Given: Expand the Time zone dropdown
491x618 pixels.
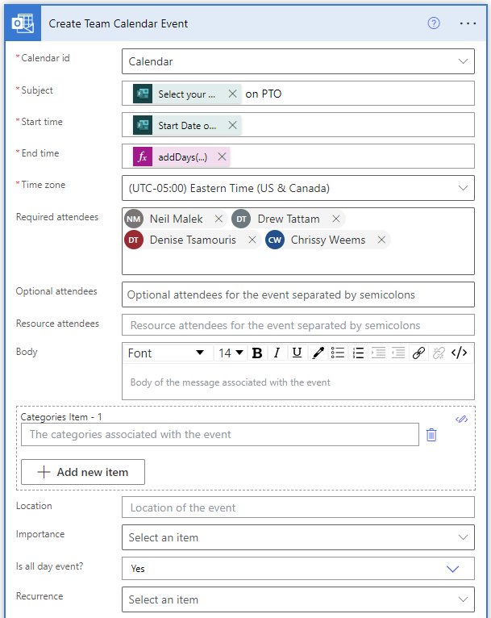Looking at the screenshot, I should (463, 188).
